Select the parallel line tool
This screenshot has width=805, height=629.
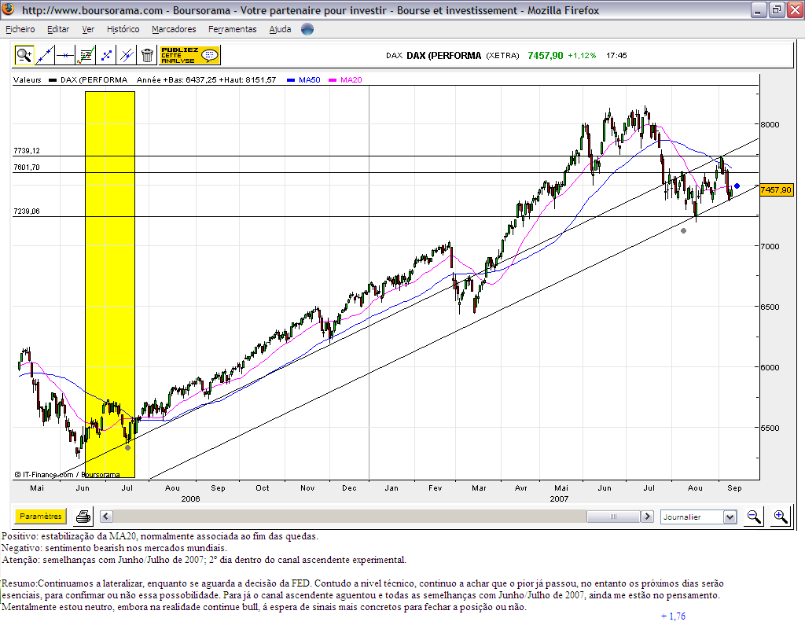pyautogui.click(x=127, y=55)
